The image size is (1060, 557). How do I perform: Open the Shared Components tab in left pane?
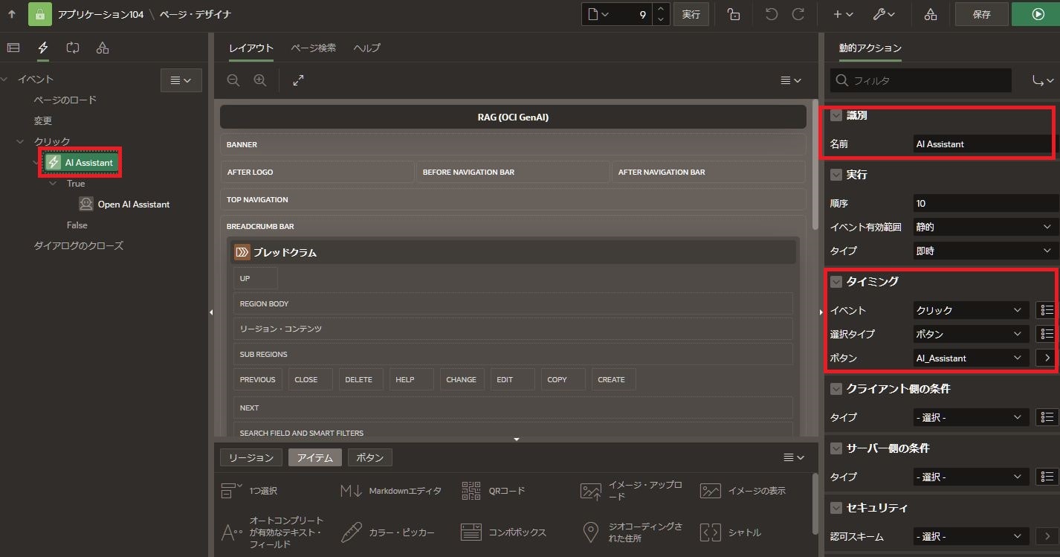[x=103, y=48]
